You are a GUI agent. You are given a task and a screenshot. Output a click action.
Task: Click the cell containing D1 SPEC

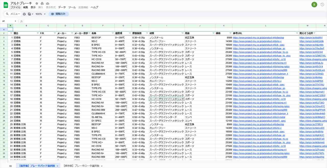click(103, 121)
